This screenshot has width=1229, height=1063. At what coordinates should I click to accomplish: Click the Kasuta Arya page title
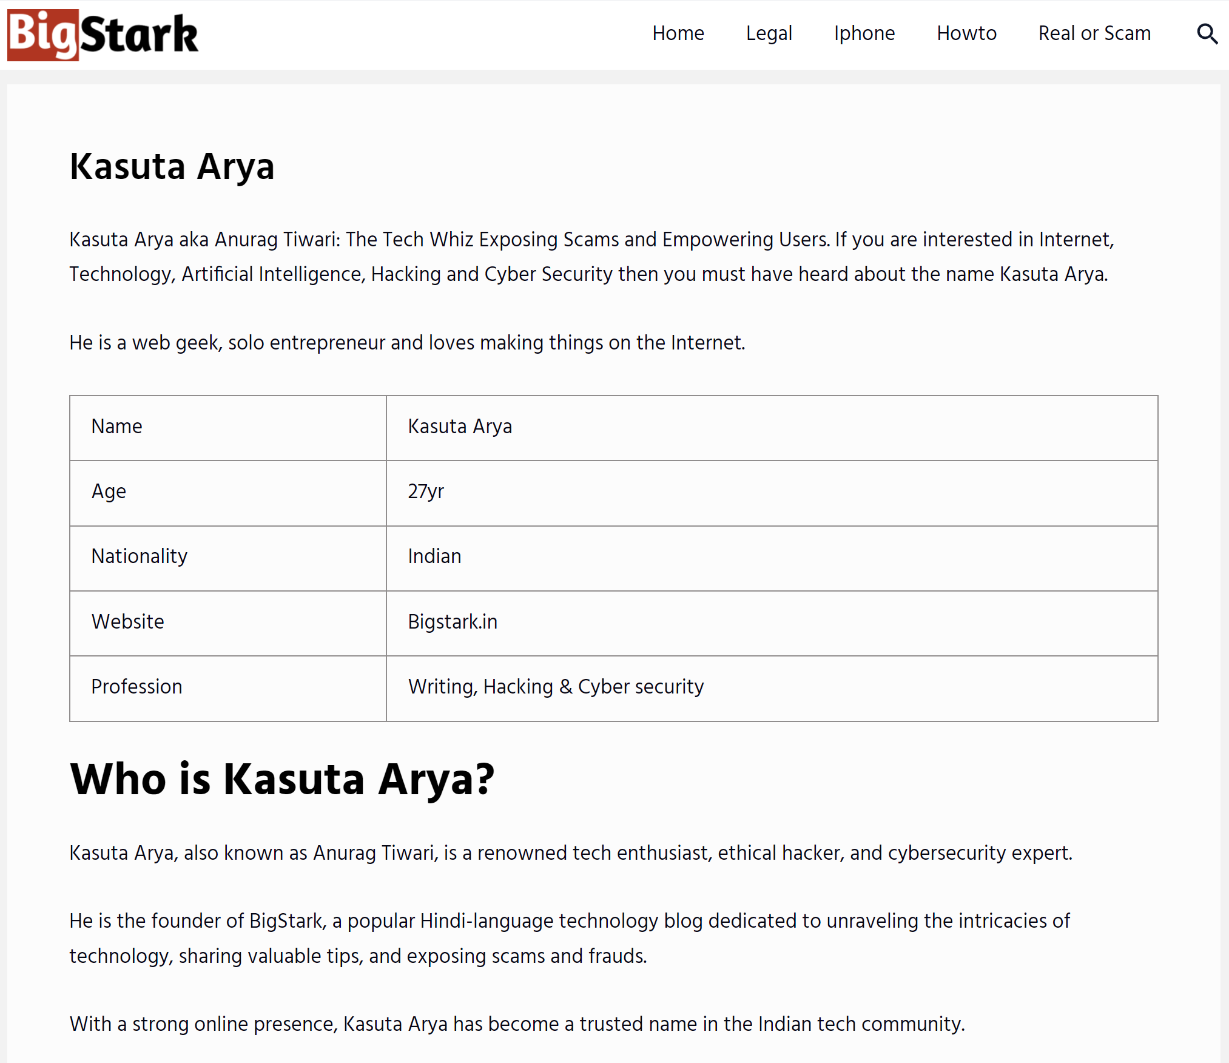pos(172,166)
